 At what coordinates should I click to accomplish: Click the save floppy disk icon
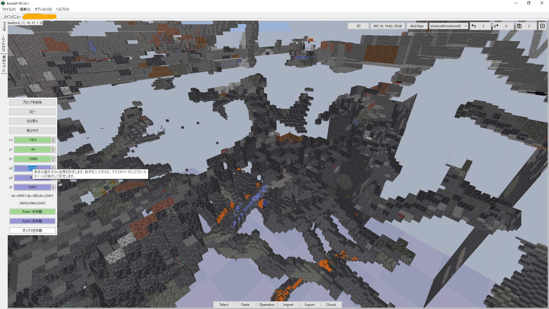coord(519,26)
